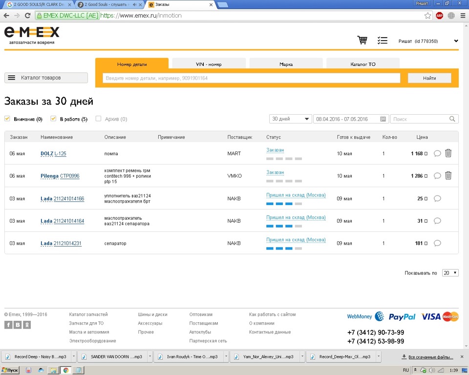Switch to the Каталог ТО tab
Image resolution: width=469 pixels, height=375 pixels.
click(363, 64)
